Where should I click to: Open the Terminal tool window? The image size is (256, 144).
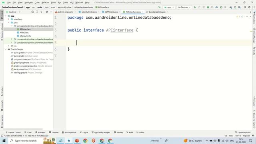[54, 132]
